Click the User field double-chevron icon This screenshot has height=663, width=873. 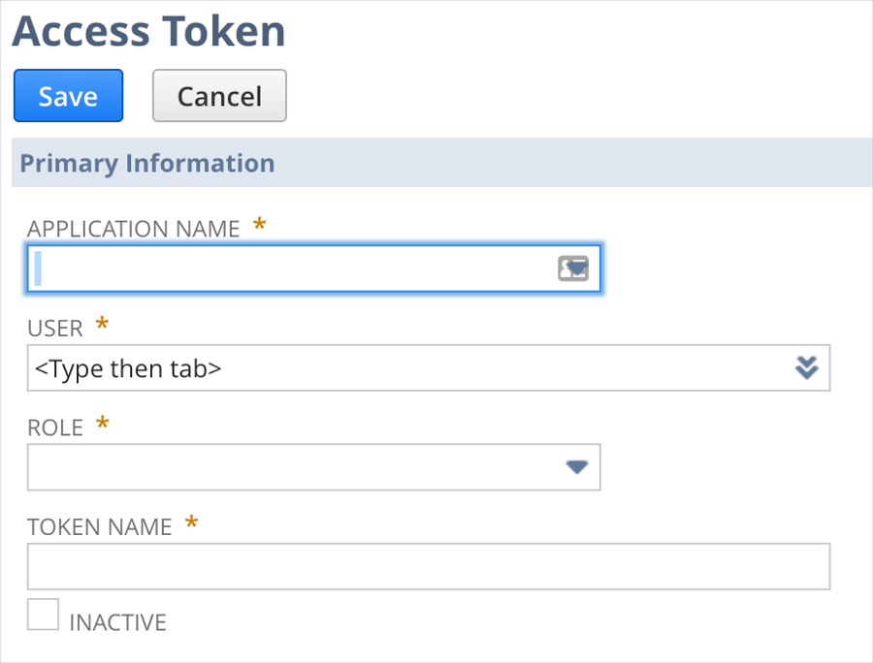(x=807, y=367)
